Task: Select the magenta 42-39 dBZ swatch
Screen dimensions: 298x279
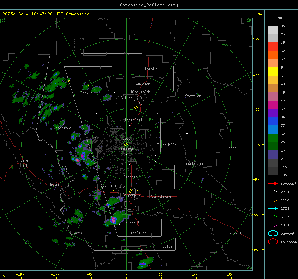Action: (273, 105)
